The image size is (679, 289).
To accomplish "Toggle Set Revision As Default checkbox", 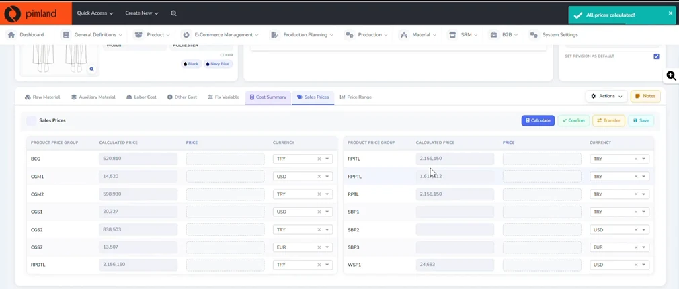I will (657, 56).
